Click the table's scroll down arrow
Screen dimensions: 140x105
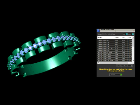click(133, 61)
